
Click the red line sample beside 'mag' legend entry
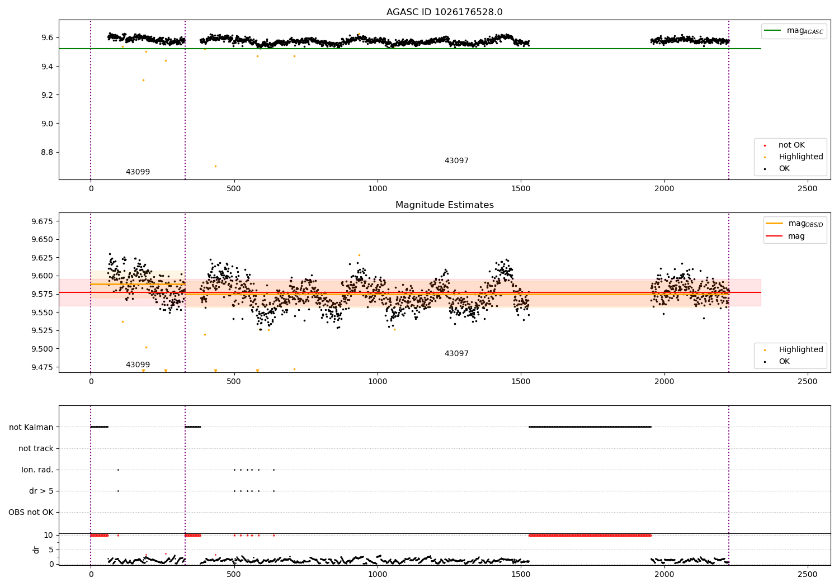coord(774,236)
